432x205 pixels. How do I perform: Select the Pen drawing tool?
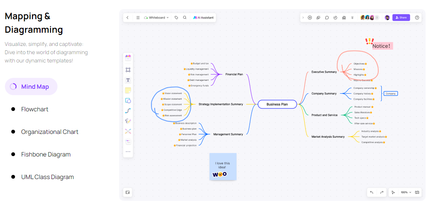128,121
